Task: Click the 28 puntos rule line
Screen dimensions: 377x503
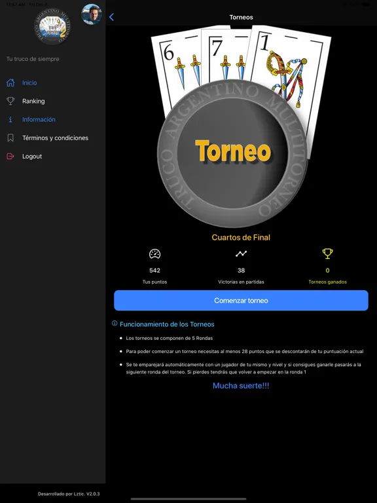Action: 245,351
